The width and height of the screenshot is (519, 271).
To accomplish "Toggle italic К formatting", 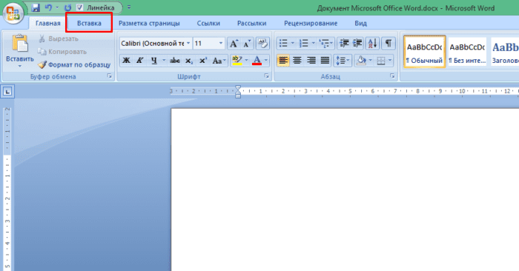I will pos(139,61).
